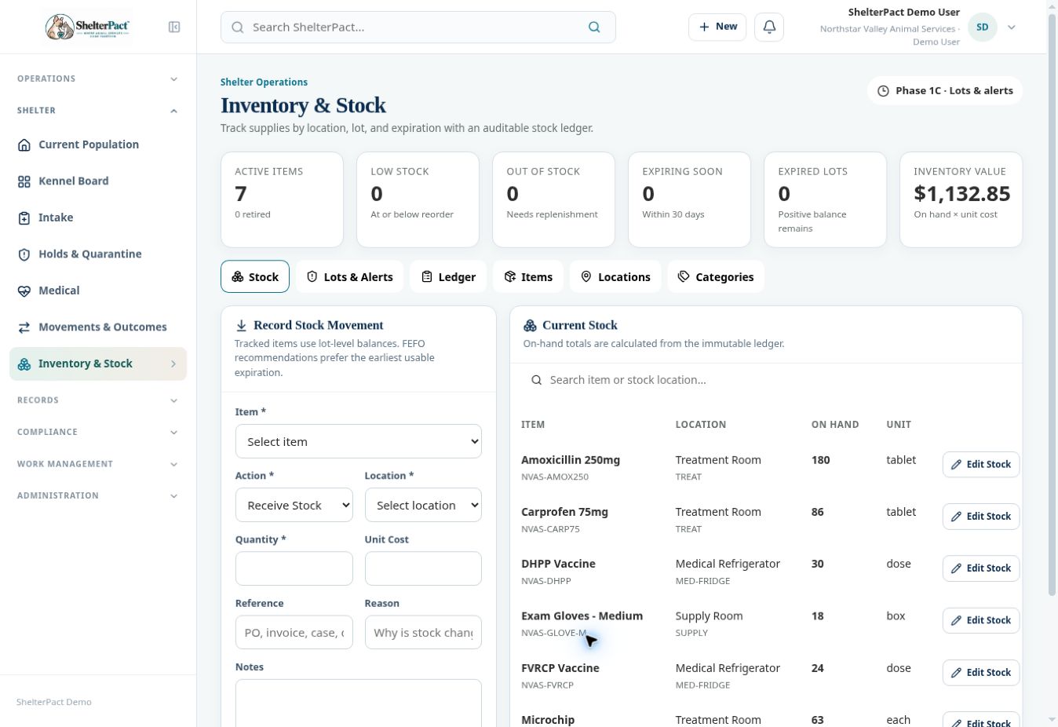Screen dimensions: 1058x727
Task: Expand the Work Management section
Action: coord(98,464)
